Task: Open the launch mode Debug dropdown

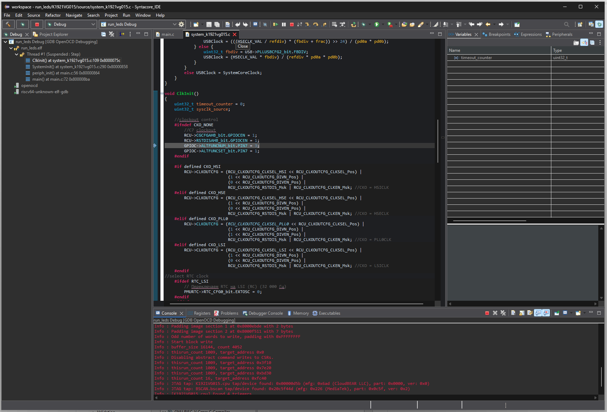Action: point(93,24)
